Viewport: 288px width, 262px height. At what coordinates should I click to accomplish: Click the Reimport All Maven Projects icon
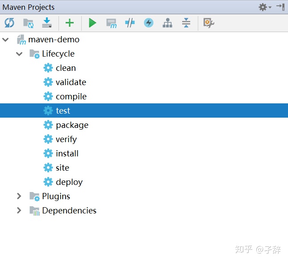pos(9,23)
